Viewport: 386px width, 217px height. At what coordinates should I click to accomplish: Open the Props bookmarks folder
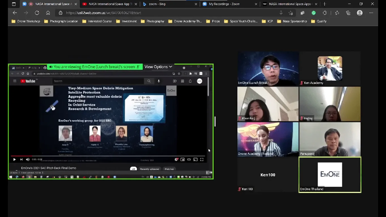click(x=213, y=21)
